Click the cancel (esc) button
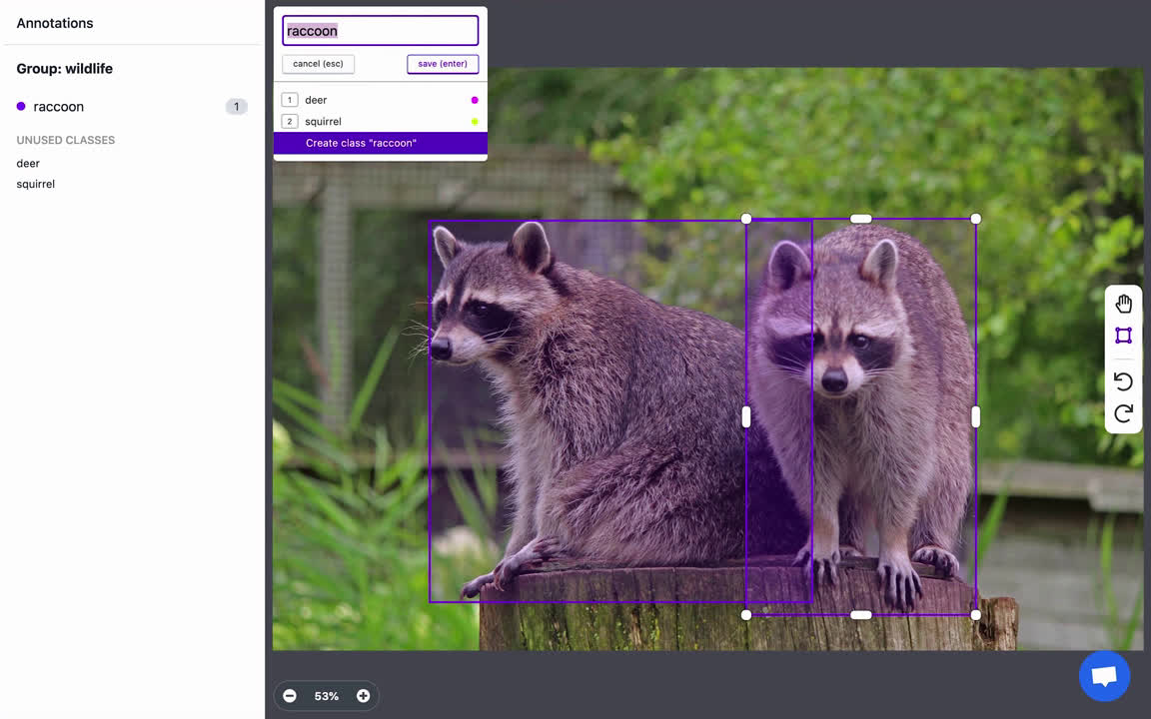The height and width of the screenshot is (719, 1151). pos(318,63)
